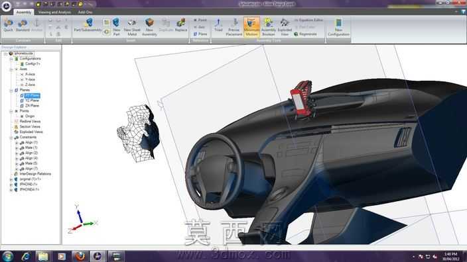Insert a Part/Subassembly
This screenshot has height=262, width=467.
[x=88, y=25]
